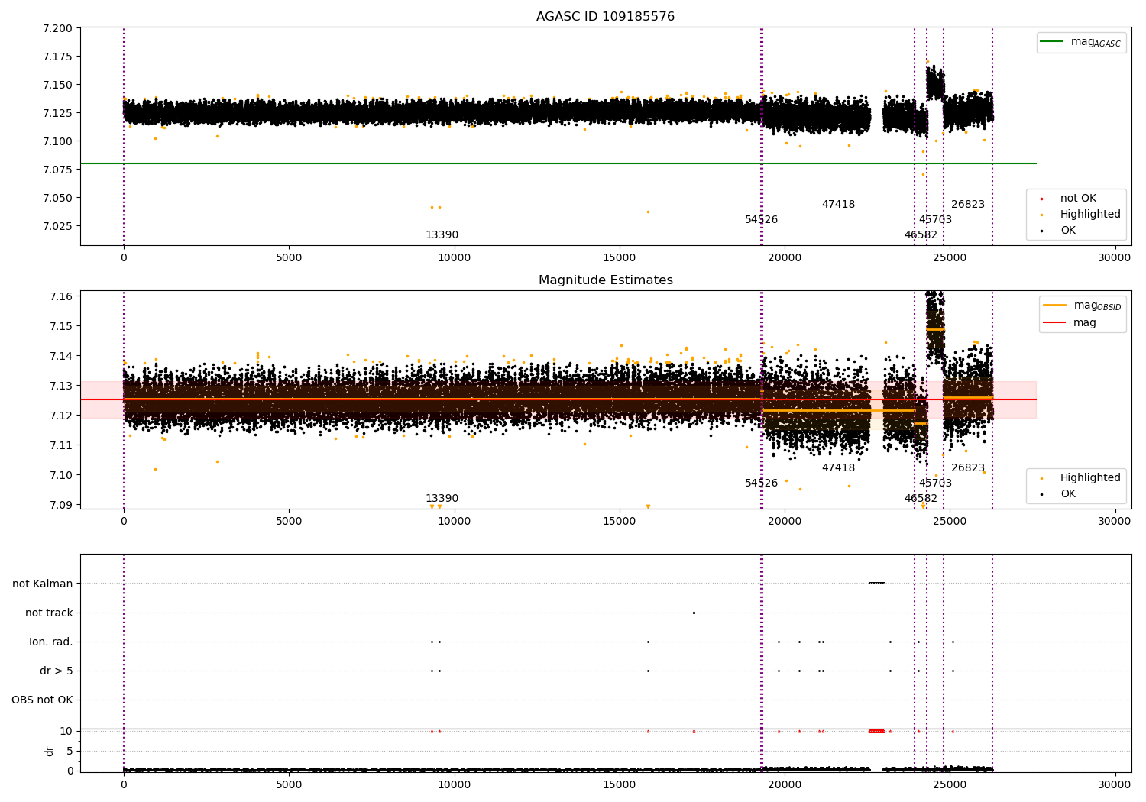Click 47418 in the Magnitude Estimates plot
This screenshot has width=1146, height=802.
[838, 467]
